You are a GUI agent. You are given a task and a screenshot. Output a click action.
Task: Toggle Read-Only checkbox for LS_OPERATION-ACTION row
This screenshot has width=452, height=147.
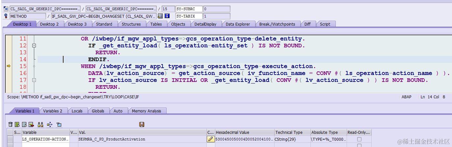click(x=359, y=139)
